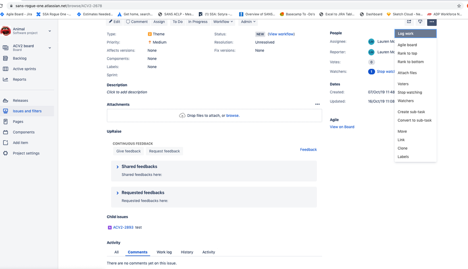Expand the Shared feedbacks section

(118, 167)
